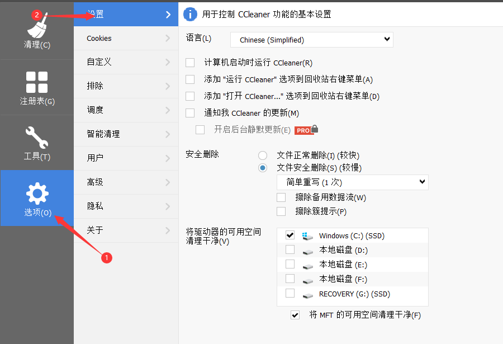Click the chevron on 设置 row

[x=168, y=15]
